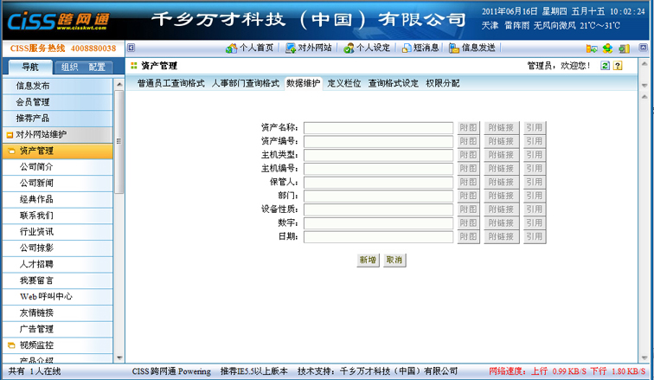Click the 个人首页 home icon

231,48
